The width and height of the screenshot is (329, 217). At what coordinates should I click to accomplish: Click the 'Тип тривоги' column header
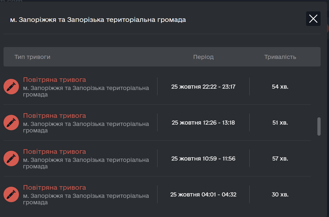point(32,57)
